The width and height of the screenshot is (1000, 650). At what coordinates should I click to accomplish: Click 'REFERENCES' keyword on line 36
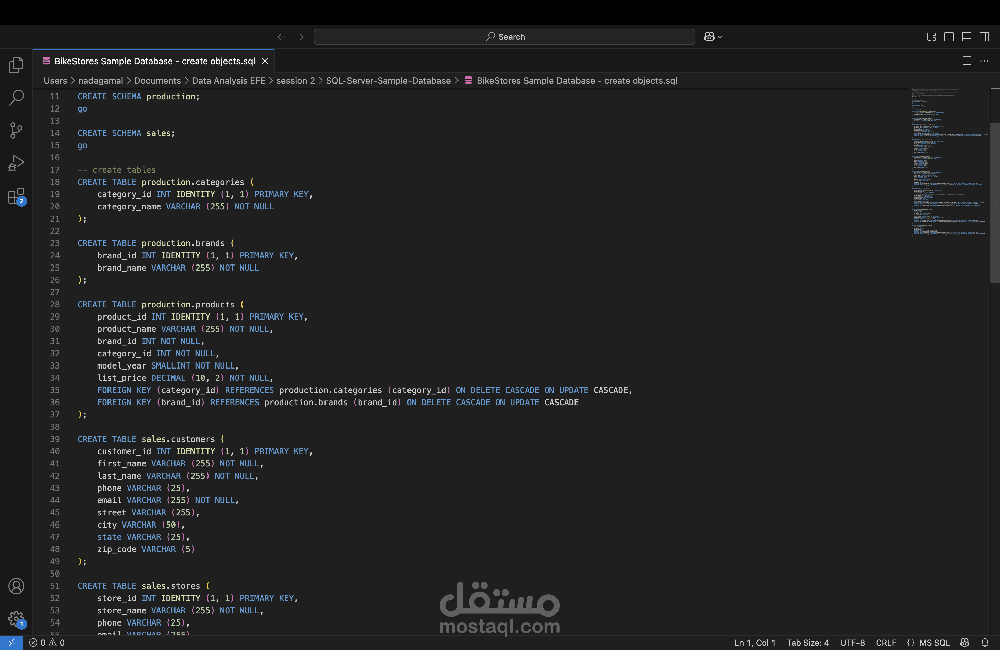pos(234,402)
